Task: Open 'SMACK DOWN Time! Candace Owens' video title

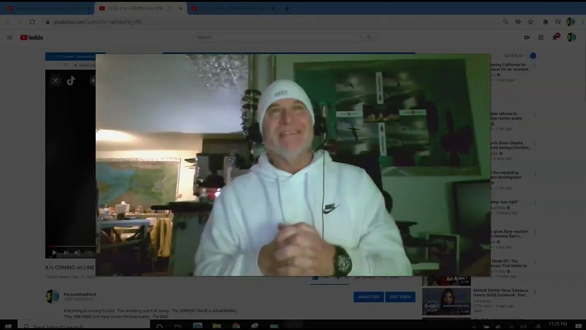Action: 501,292
